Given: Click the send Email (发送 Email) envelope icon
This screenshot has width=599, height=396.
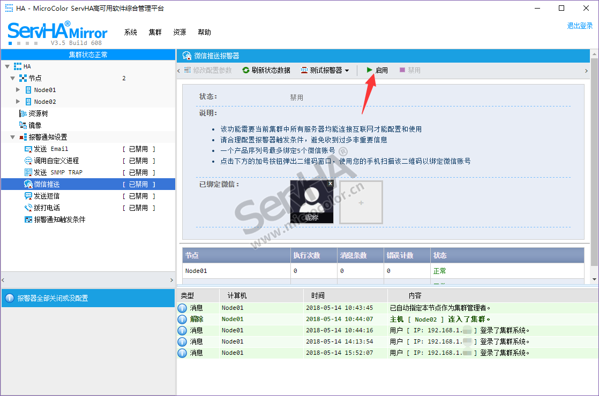Looking at the screenshot, I should (28, 149).
